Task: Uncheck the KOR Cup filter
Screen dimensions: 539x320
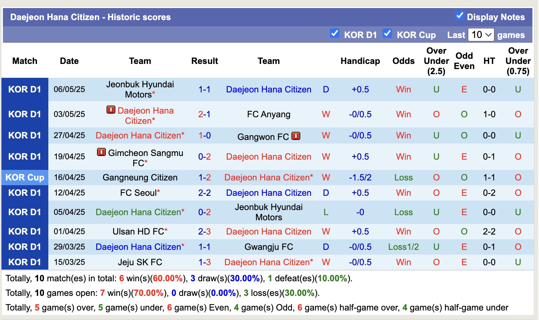Action: click(387, 33)
